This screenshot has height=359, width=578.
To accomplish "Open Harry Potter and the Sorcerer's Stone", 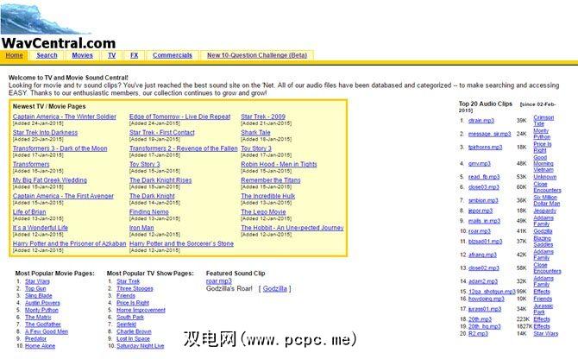I will [181, 243].
